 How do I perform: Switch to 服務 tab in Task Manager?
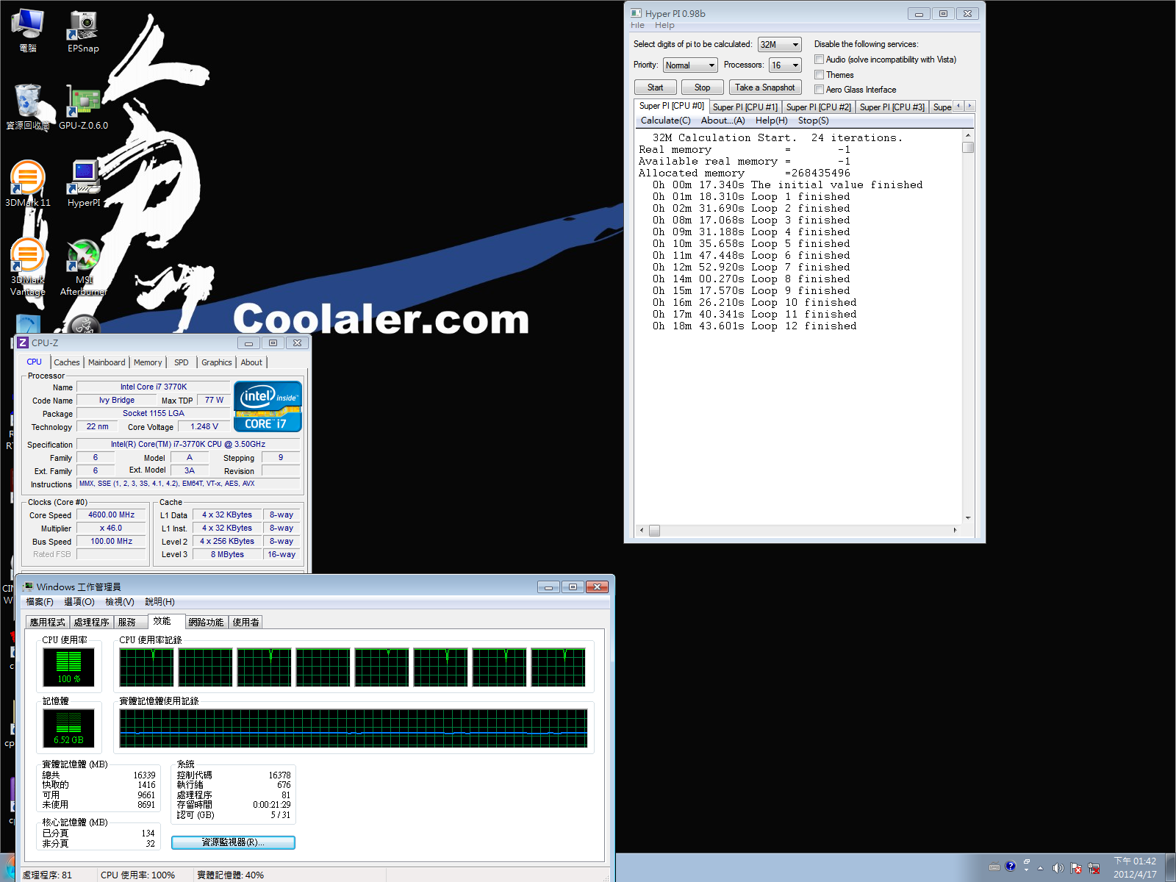pyautogui.click(x=130, y=622)
